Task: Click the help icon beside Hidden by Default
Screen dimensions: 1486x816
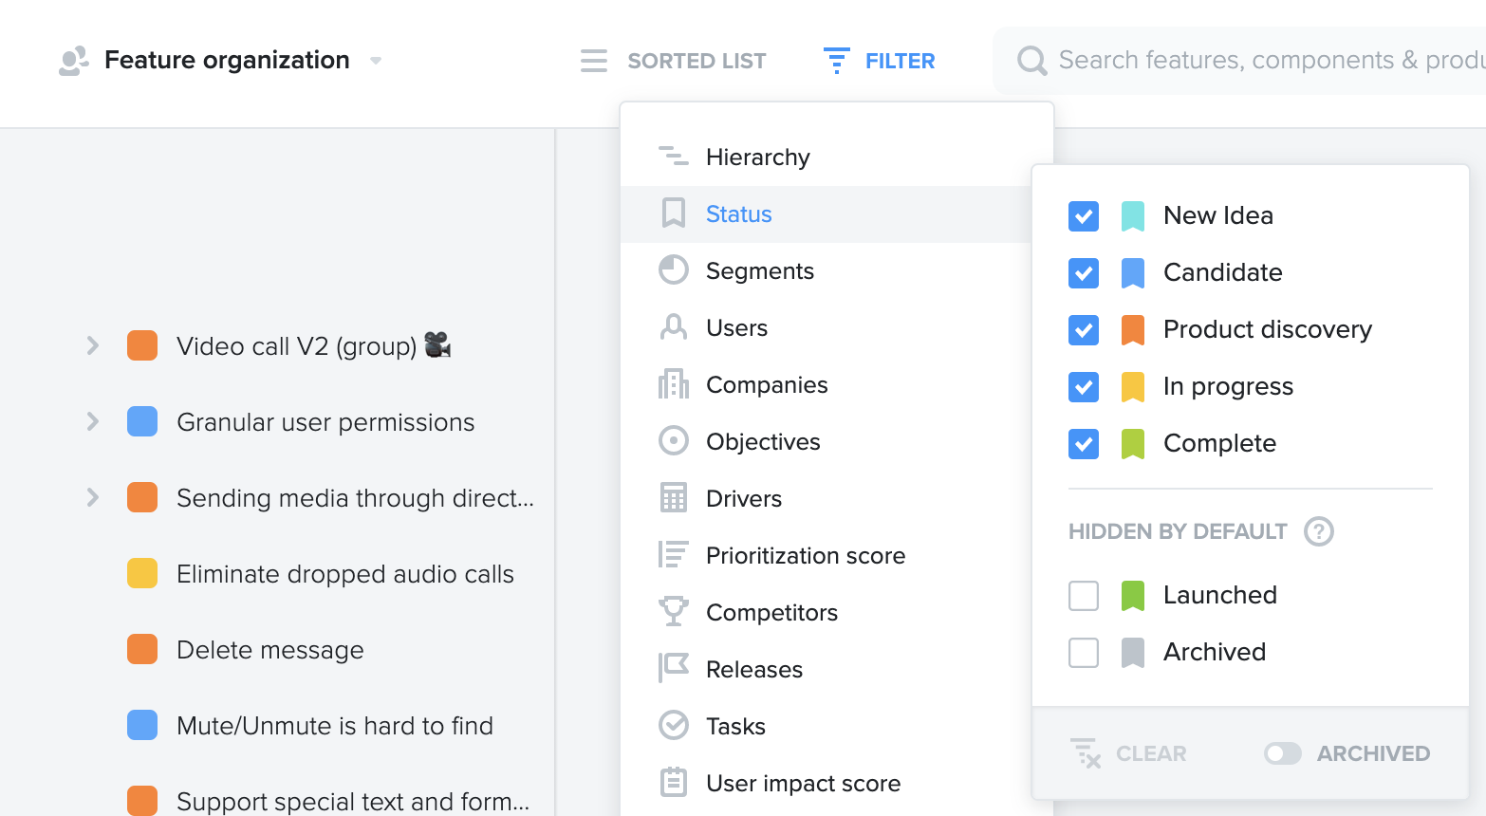Action: (x=1318, y=531)
